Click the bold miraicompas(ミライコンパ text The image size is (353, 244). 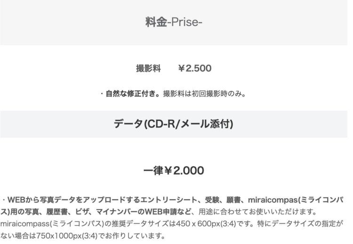296,200
